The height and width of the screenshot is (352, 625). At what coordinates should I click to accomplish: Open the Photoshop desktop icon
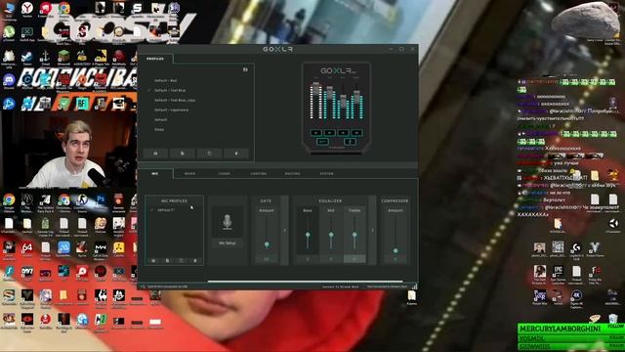100,200
